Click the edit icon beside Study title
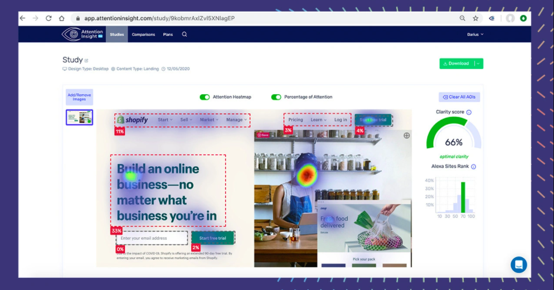The width and height of the screenshot is (554, 290). 86,61
